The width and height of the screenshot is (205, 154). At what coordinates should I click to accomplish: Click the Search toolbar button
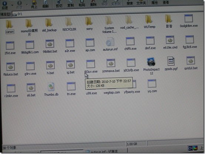click(130, 3)
